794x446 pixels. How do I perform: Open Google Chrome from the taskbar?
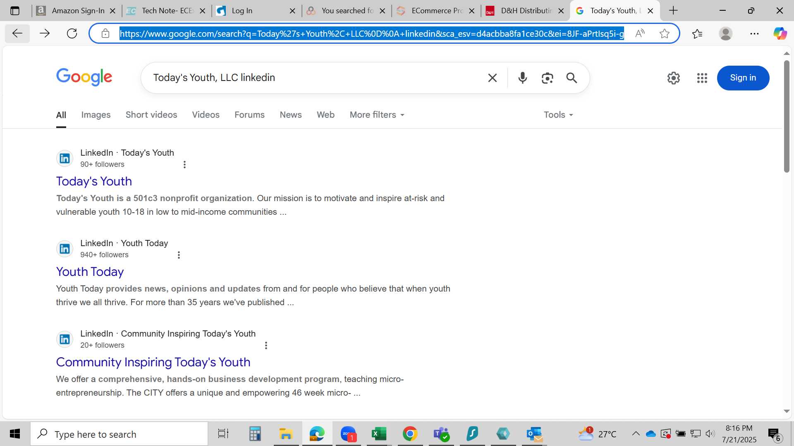tap(410, 434)
